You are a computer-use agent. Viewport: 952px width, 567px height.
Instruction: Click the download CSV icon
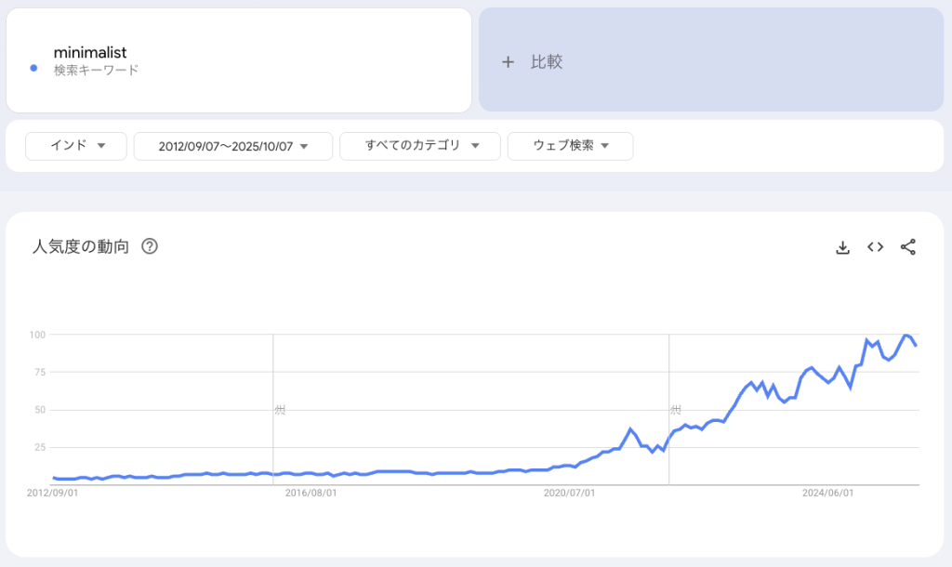(843, 247)
